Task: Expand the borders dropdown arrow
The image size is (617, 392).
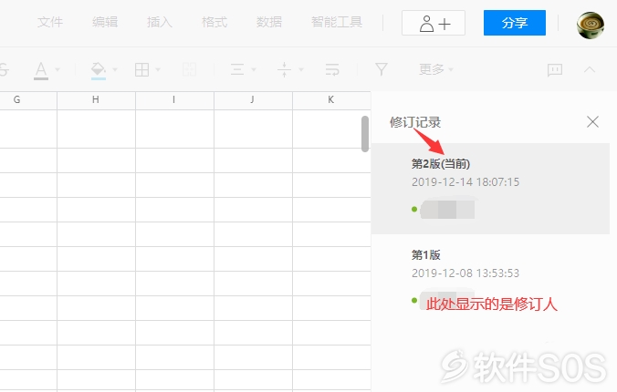Action: tap(158, 70)
